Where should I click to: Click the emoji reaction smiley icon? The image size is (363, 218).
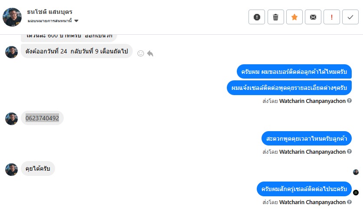[141, 53]
